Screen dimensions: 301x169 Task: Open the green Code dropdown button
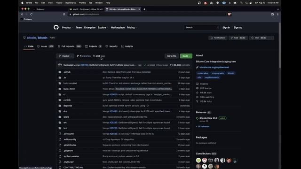pyautogui.click(x=186, y=56)
